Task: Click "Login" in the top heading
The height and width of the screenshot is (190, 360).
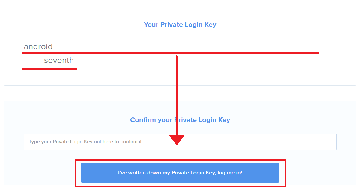Action: click(194, 25)
